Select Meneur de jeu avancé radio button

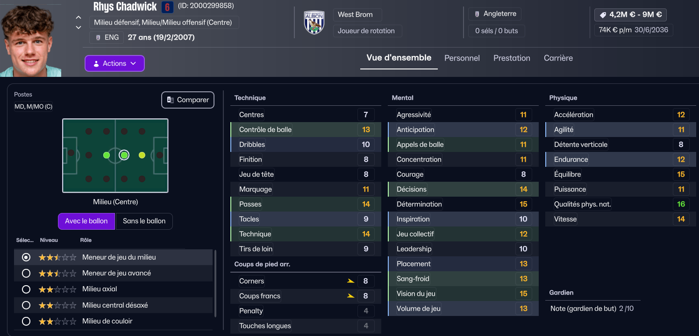pos(26,273)
